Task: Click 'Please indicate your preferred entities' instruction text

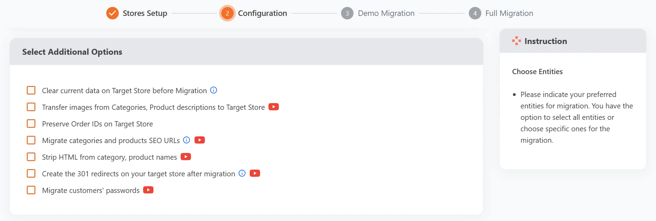Action: 576,117
